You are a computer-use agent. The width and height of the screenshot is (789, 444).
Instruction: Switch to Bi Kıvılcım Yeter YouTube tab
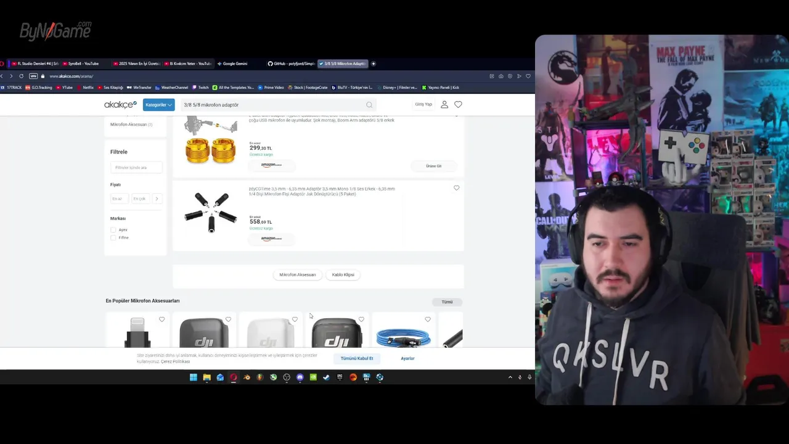coord(188,64)
